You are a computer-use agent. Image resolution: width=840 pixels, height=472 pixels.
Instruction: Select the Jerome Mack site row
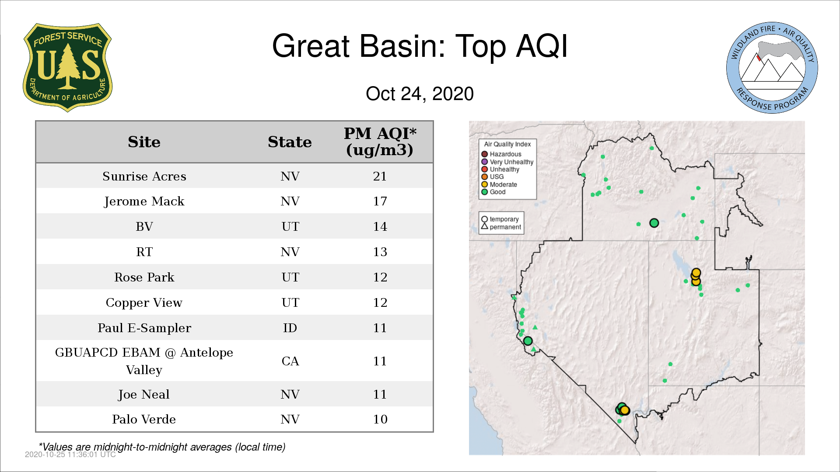point(234,201)
